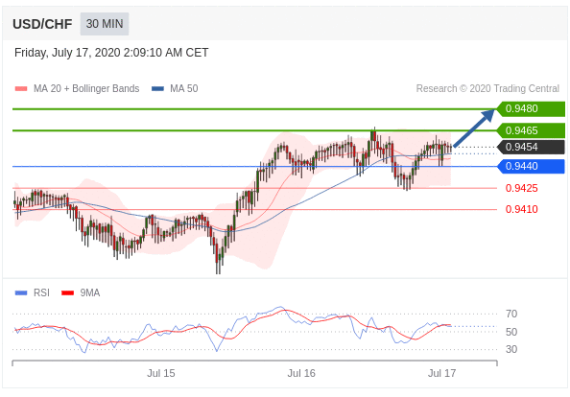Click the Research © 2020 Trading Central text
Image resolution: width=570 pixels, height=397 pixels.
487,88
